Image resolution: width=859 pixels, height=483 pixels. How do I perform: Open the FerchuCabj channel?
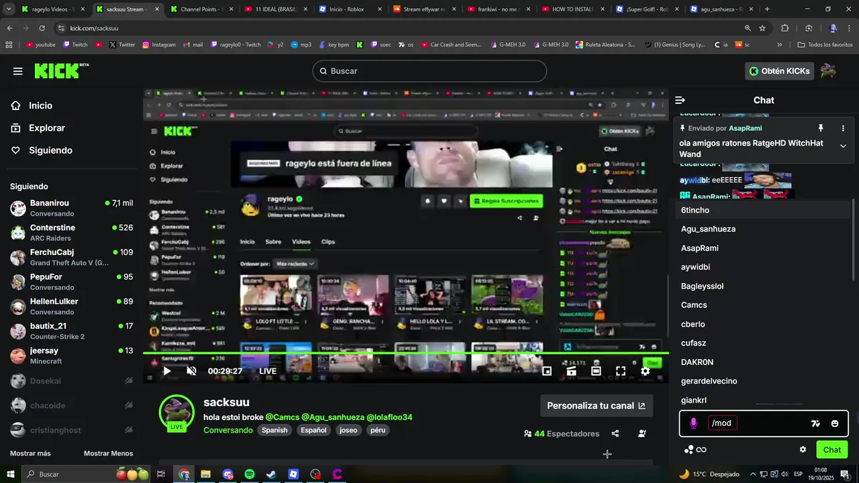(71, 258)
